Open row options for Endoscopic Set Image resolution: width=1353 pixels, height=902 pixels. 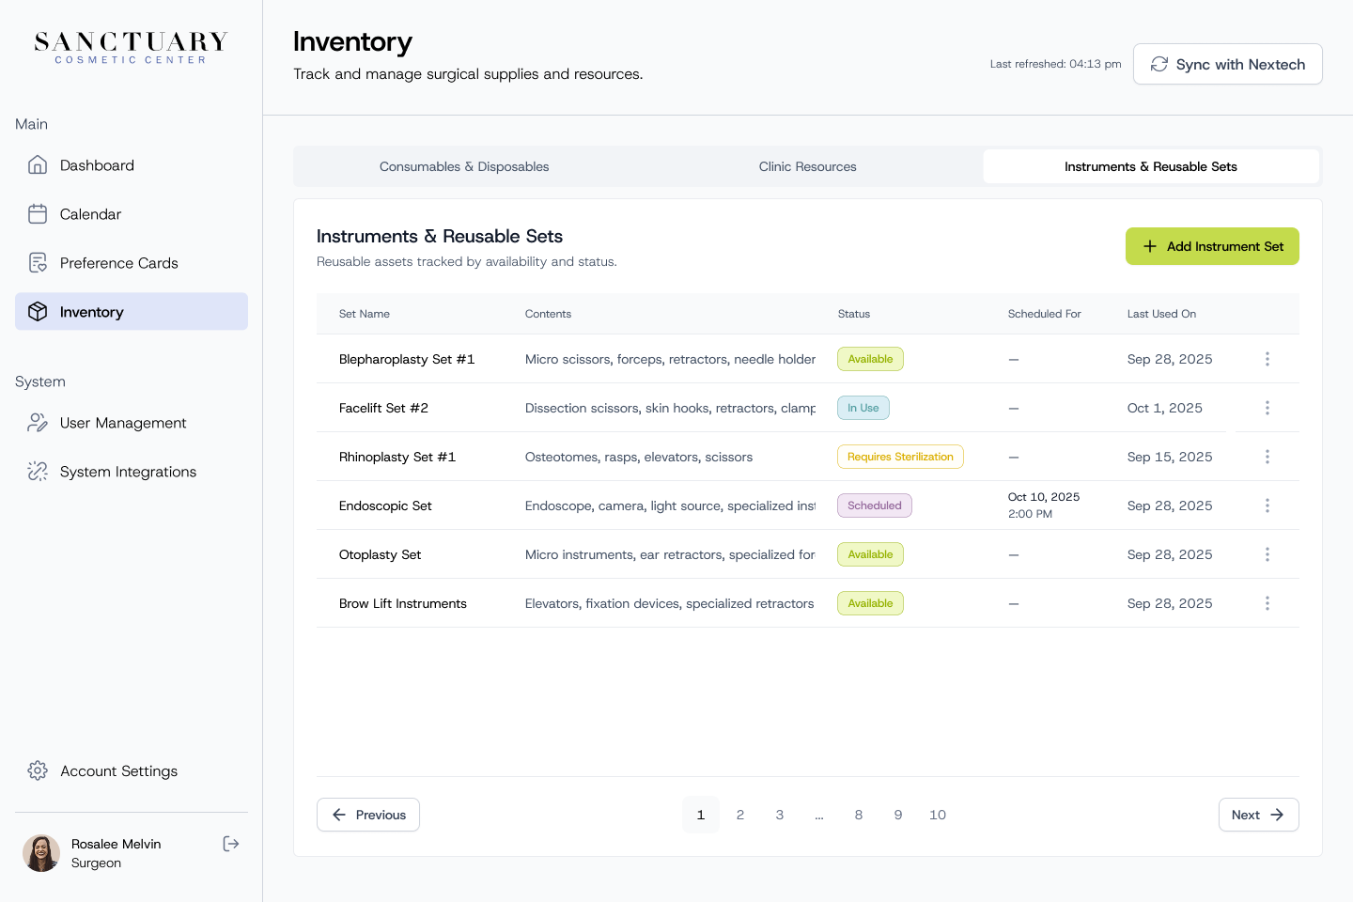(1267, 505)
